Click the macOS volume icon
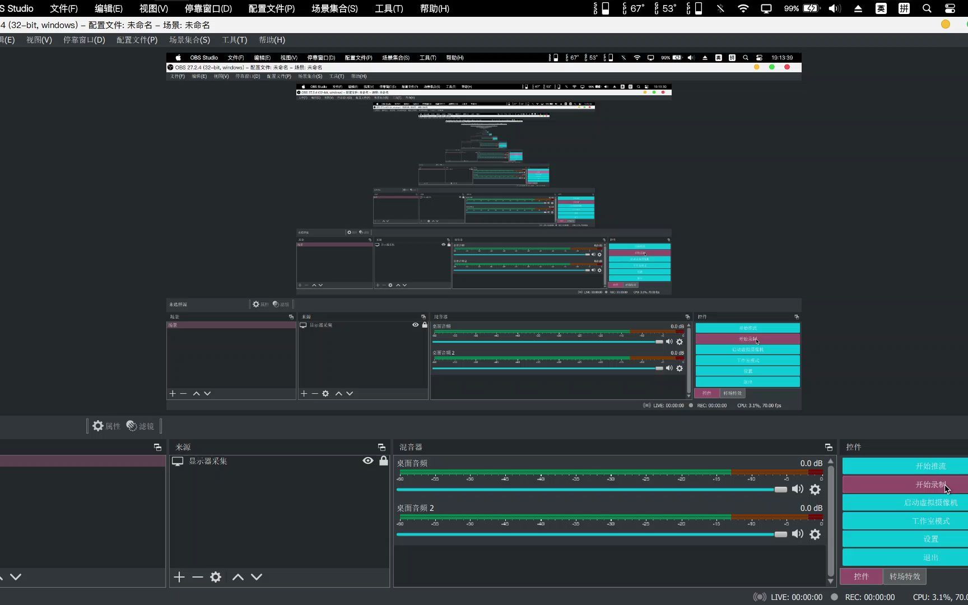This screenshot has height=605, width=968. tap(835, 8)
